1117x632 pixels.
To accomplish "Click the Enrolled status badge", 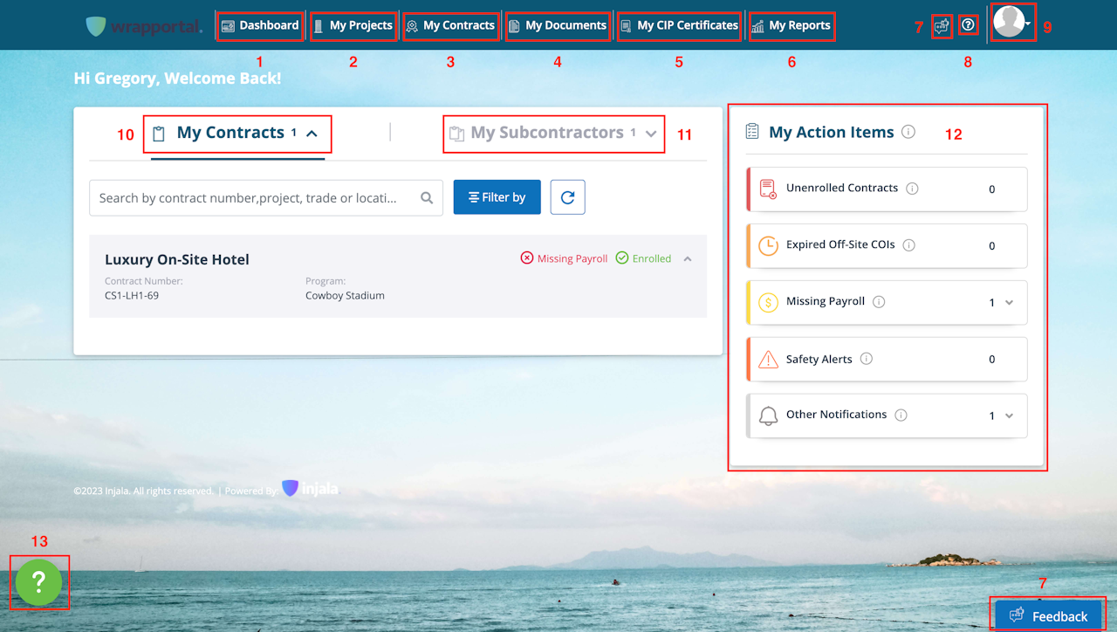I will [644, 258].
